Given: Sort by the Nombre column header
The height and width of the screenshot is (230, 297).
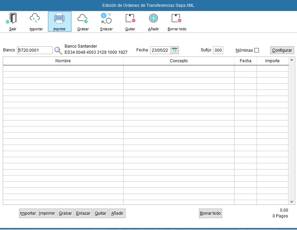Looking at the screenshot, I should click(x=63, y=61).
